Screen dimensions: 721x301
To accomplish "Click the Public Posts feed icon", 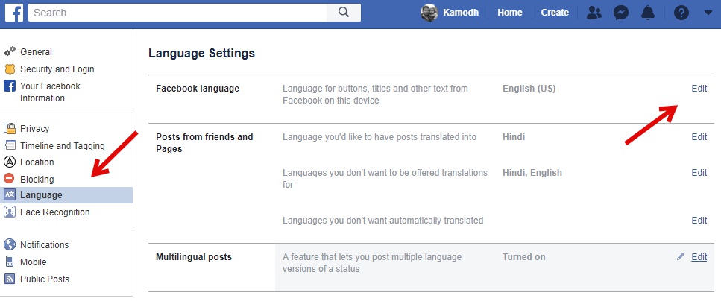I will click(x=10, y=279).
